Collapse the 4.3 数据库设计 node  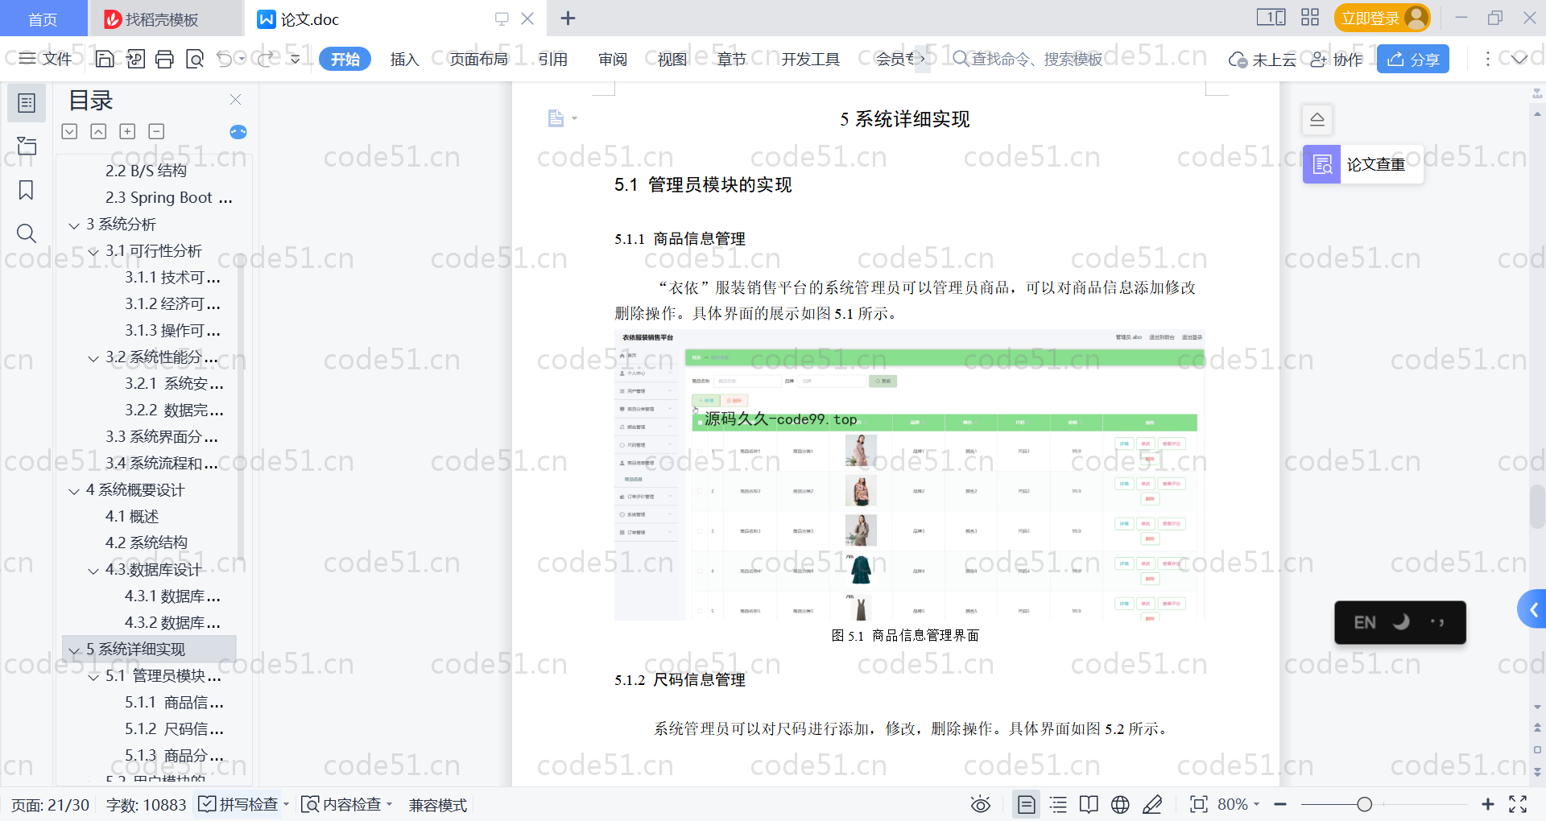tap(93, 571)
